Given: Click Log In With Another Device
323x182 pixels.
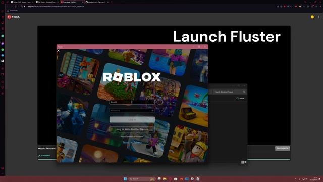Looking at the screenshot, I should (x=132, y=129).
